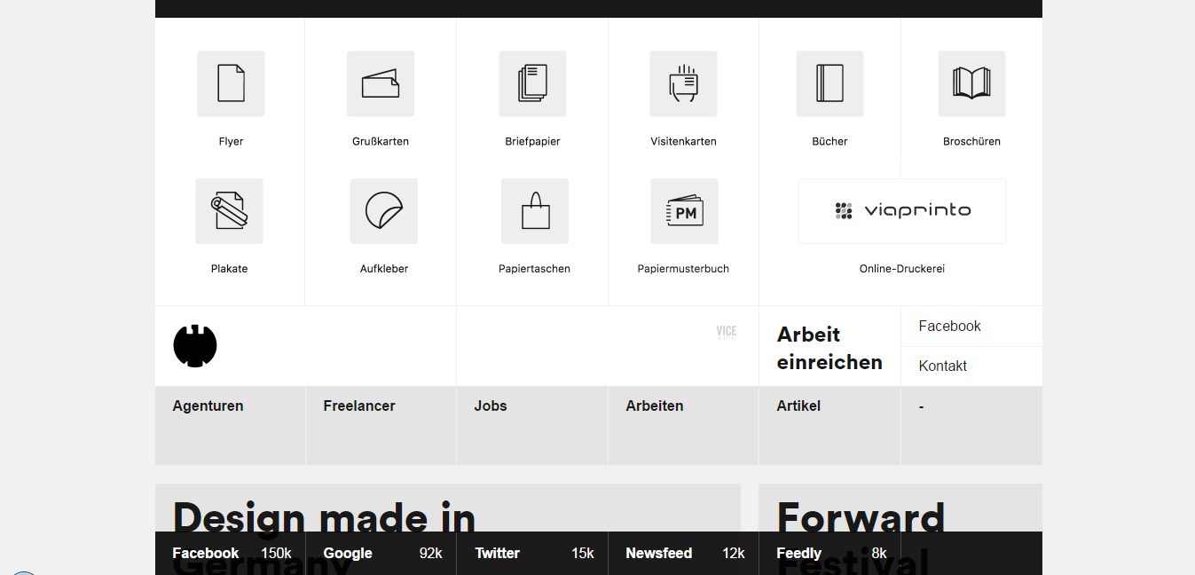
Task: Open the Kontakt link
Action: [x=942, y=366]
